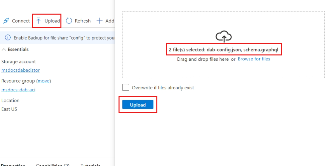Image resolution: width=332 pixels, height=166 pixels.
Task: Collapse the Essentials section chevron
Action: coord(4,49)
